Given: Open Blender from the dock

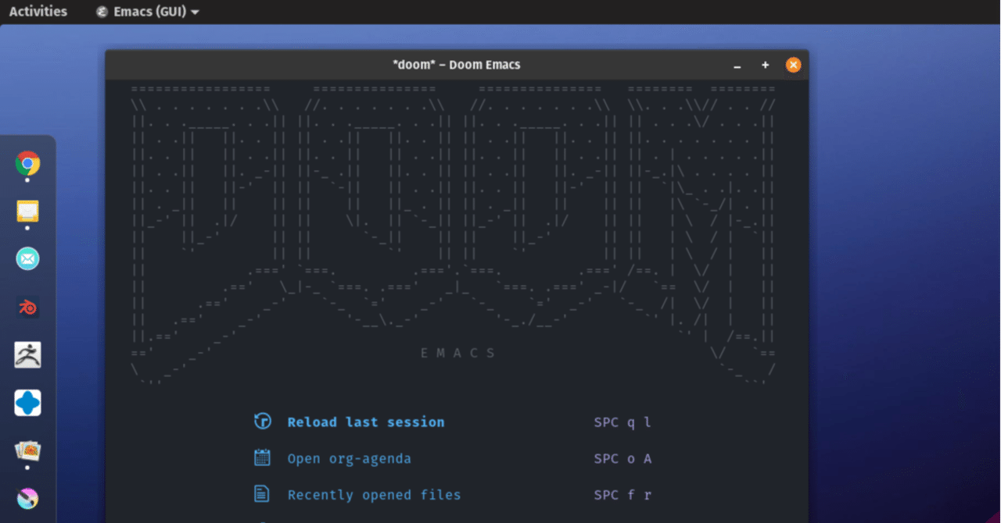Looking at the screenshot, I should coord(27,308).
